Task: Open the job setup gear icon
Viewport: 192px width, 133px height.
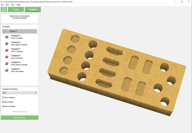Action: [4, 9]
